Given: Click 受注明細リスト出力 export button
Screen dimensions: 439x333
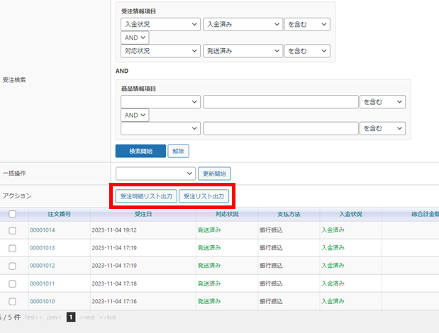Looking at the screenshot, I should pos(145,196).
